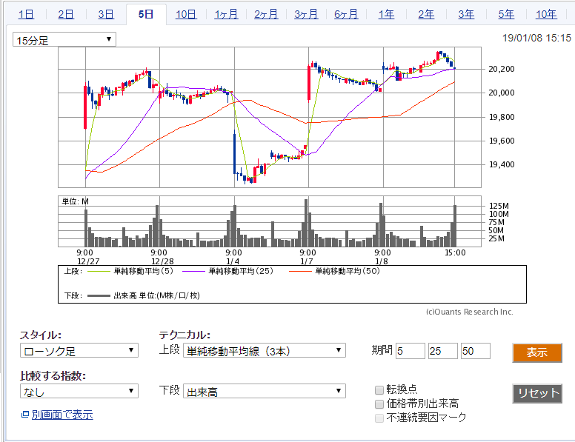575x442 pixels.
Task: Toggle the 不連続要因マーク checkbox
Action: (x=379, y=418)
